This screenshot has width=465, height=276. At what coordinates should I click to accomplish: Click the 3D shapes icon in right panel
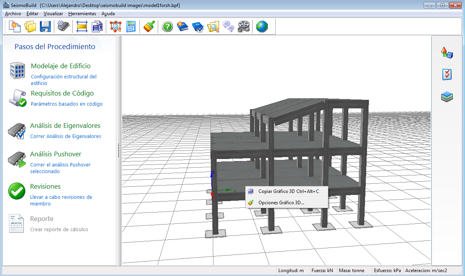click(x=447, y=53)
